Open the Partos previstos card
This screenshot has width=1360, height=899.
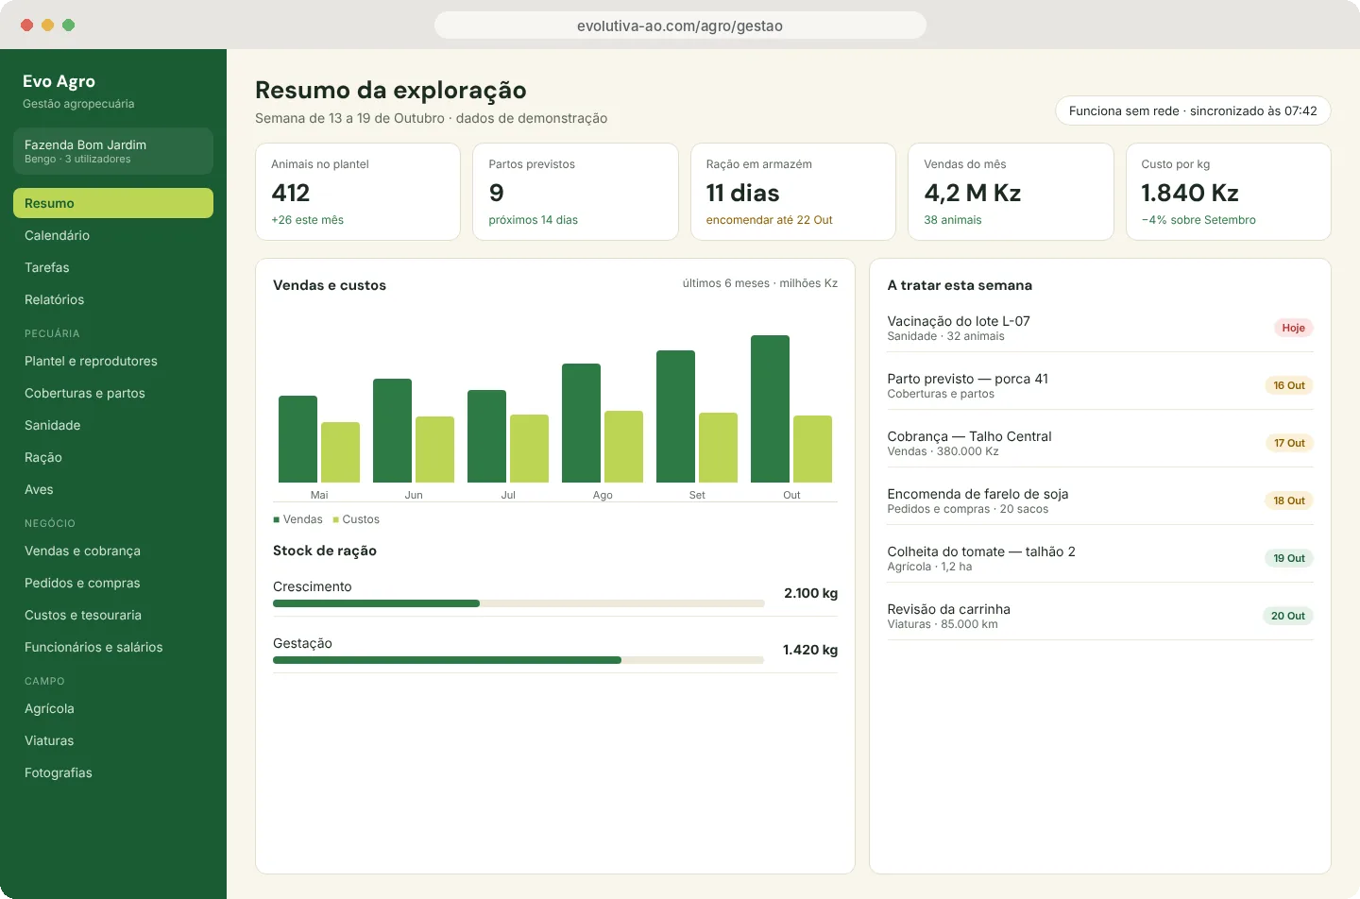575,192
